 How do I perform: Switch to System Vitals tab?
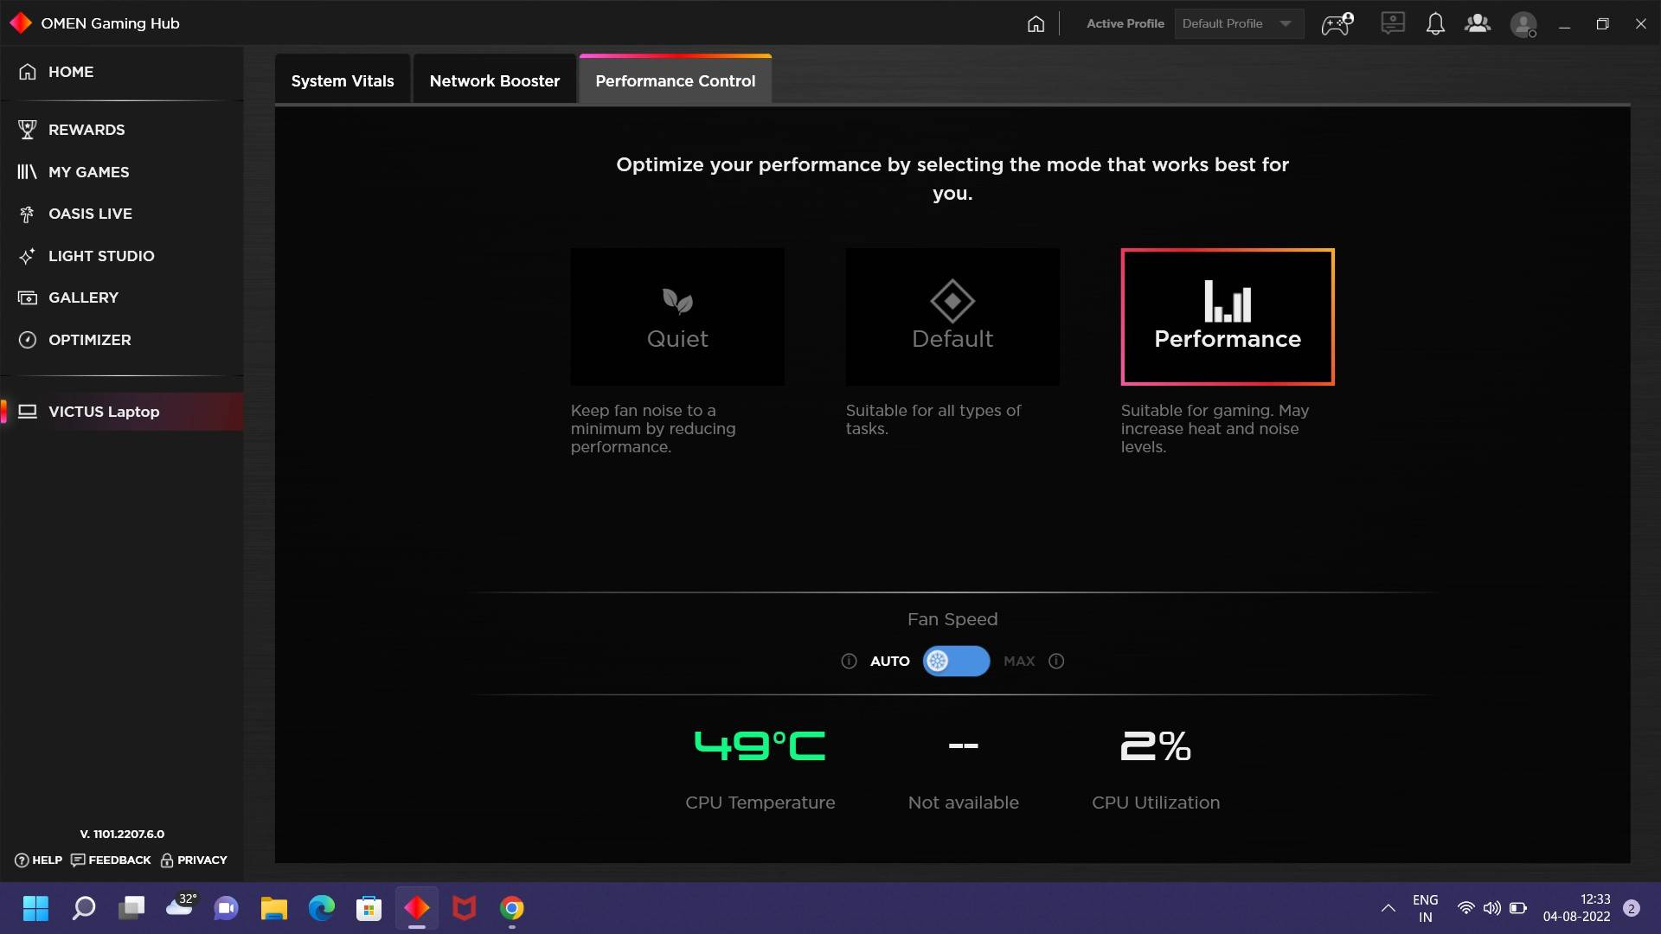pos(343,80)
